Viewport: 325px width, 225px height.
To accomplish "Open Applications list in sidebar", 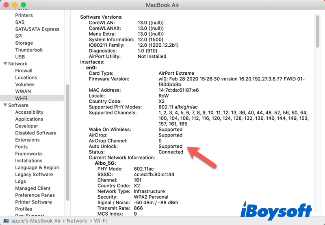I will tap(29, 119).
